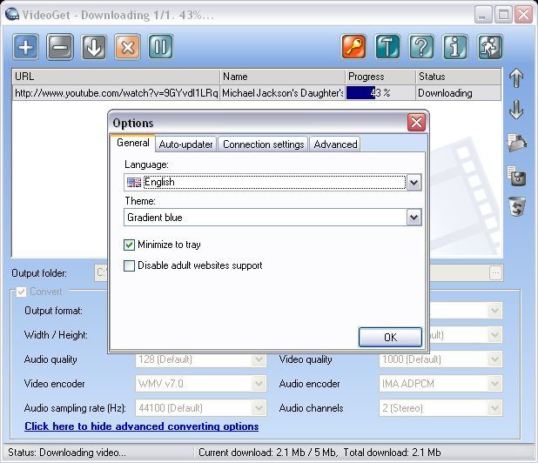The height and width of the screenshot is (463, 538).
Task: Click the recycle bin clear list icon
Action: (517, 206)
